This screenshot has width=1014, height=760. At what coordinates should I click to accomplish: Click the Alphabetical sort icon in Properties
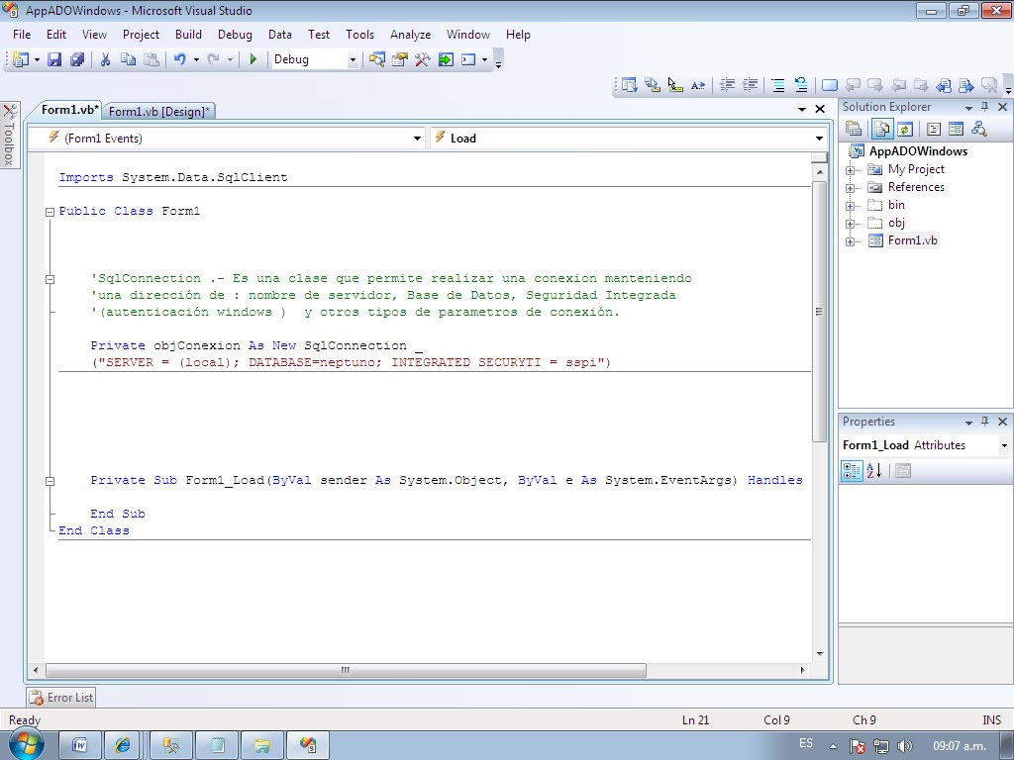[871, 471]
